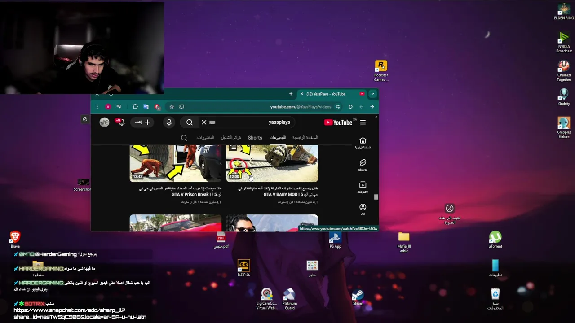Open the تعرف إلى هذه الصورة desktop icon
The width and height of the screenshot is (575, 323).
coord(450,214)
